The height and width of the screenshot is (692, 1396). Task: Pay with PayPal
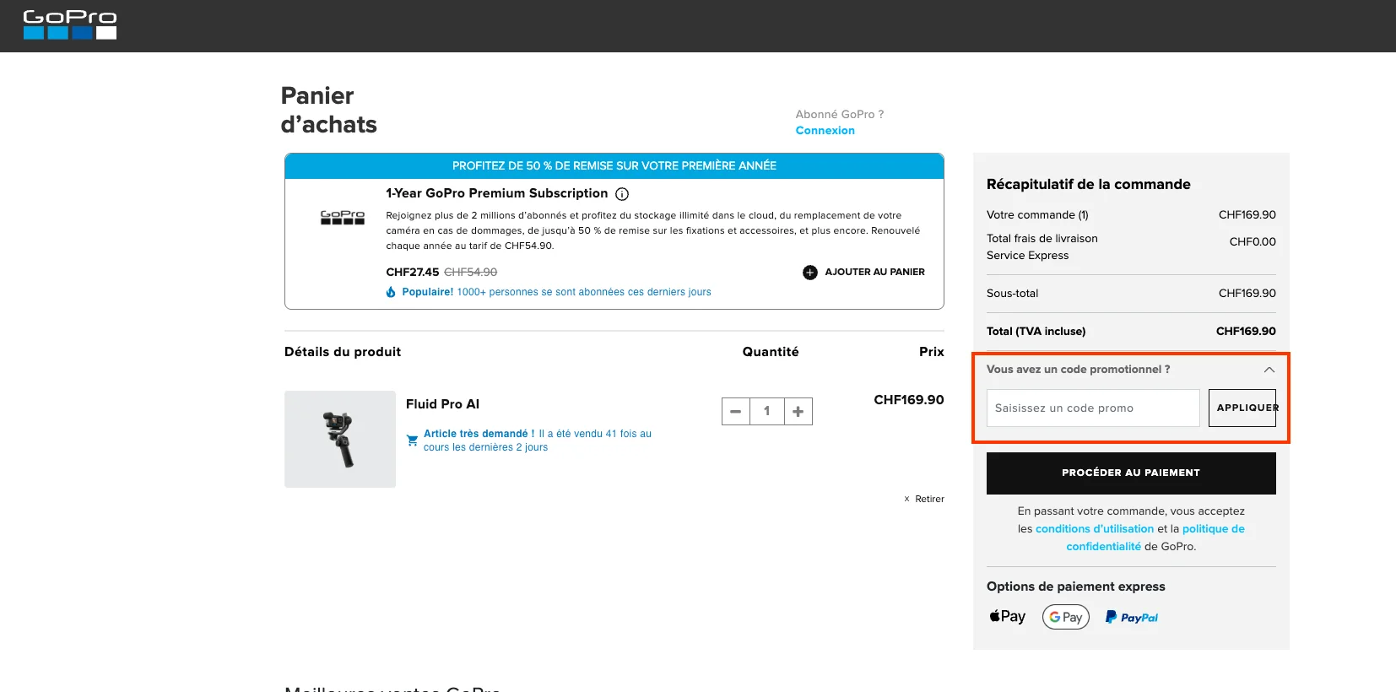[1132, 617]
